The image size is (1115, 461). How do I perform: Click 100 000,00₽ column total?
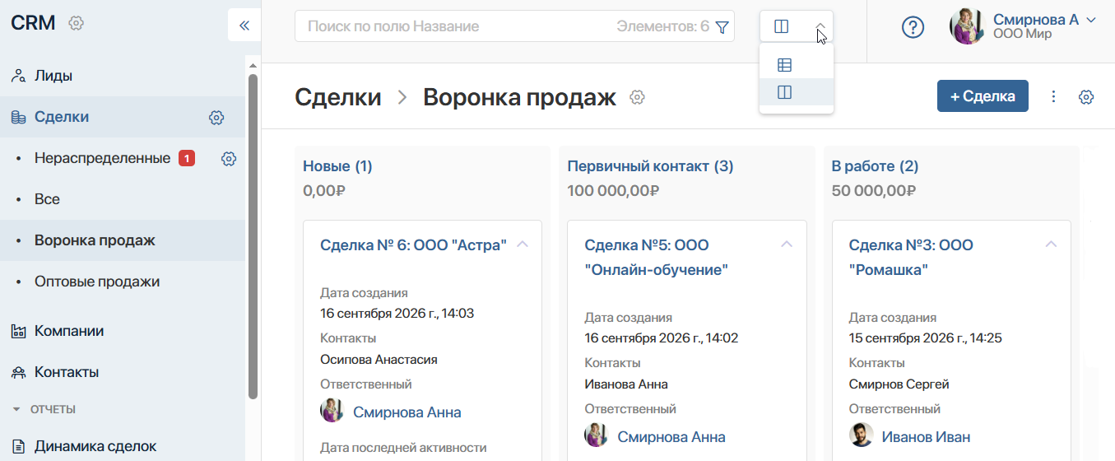[614, 191]
